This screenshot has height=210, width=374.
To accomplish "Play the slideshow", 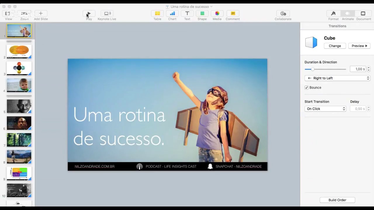I will coord(89,13).
